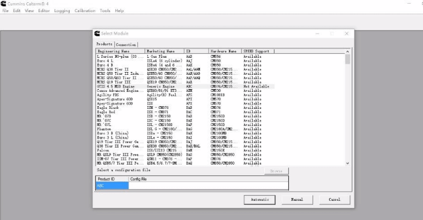Switch to the Products tab
423x220 pixels.
pos(104,44)
